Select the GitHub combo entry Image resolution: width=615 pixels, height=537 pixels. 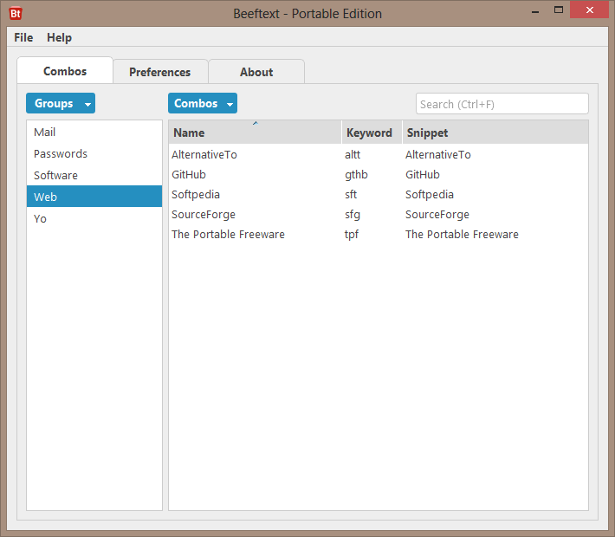pos(189,174)
